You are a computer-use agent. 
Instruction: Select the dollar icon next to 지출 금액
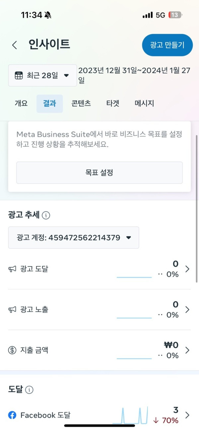tap(12, 350)
